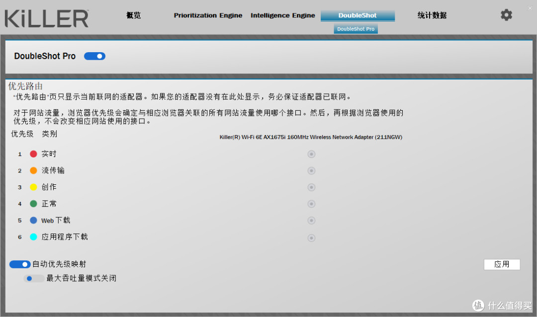This screenshot has width=537, height=317.
Task: Click the 应用 apply button
Action: 502,264
